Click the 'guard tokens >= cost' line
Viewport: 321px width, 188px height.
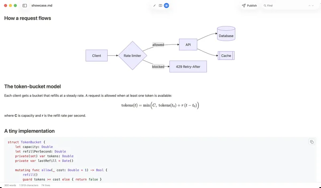click(x=62, y=180)
